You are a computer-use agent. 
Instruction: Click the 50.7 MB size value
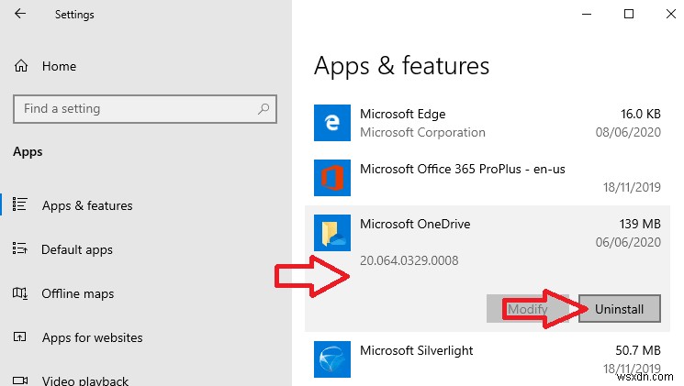(x=638, y=350)
